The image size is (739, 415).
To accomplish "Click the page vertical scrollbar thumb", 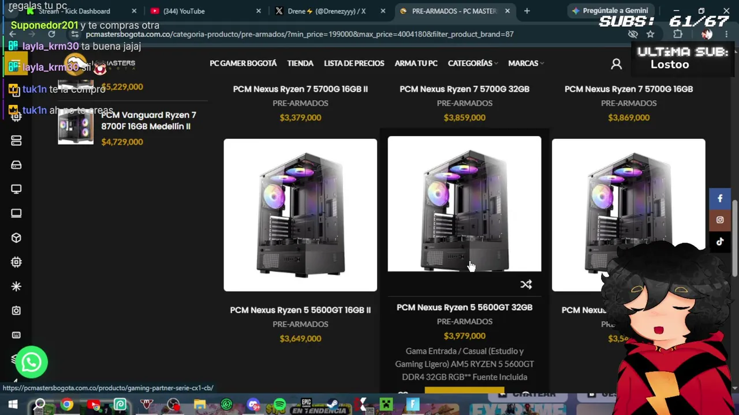I will [x=734, y=238].
